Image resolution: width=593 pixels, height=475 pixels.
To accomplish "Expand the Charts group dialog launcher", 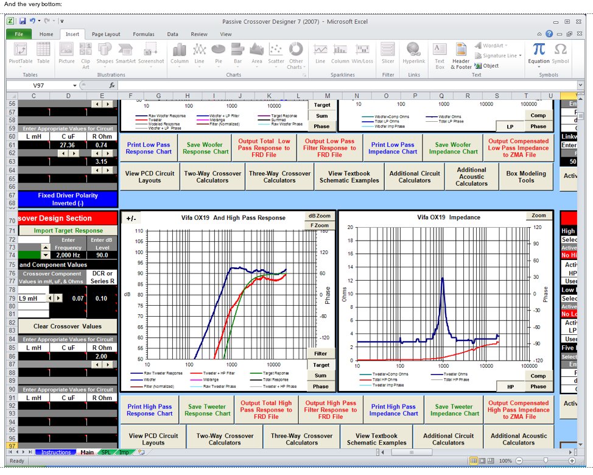I will 304,75.
